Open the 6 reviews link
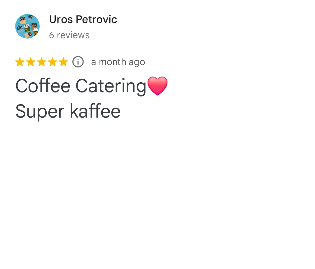 69,35
